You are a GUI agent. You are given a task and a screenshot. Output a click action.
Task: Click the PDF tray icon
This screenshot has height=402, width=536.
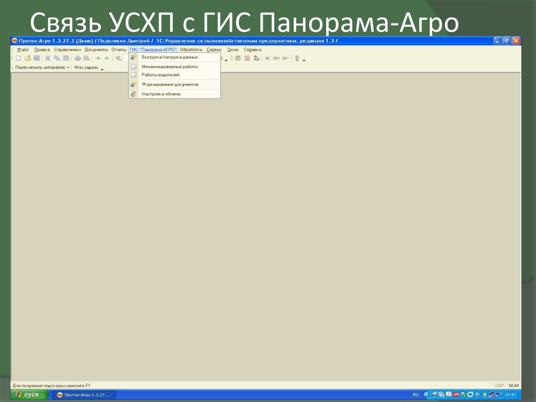coord(449,395)
